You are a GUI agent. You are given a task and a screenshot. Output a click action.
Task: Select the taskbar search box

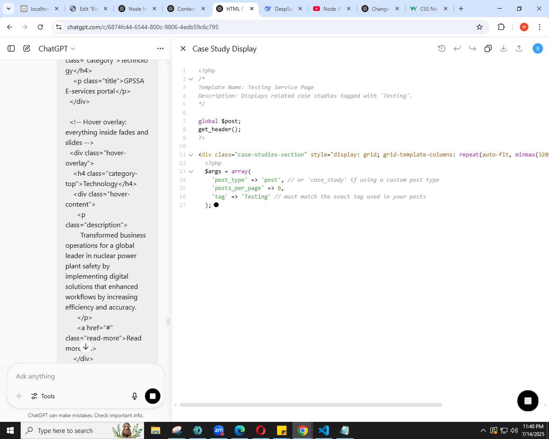point(82,430)
